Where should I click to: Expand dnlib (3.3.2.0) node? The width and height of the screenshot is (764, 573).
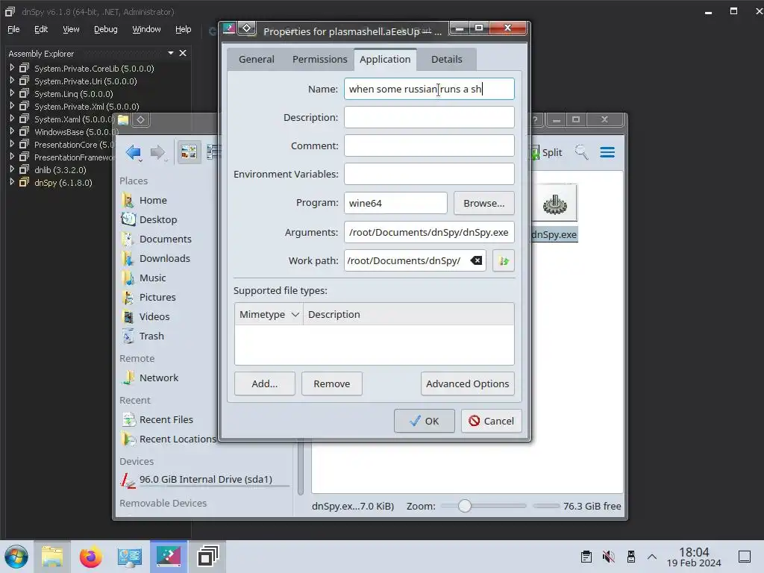click(12, 169)
